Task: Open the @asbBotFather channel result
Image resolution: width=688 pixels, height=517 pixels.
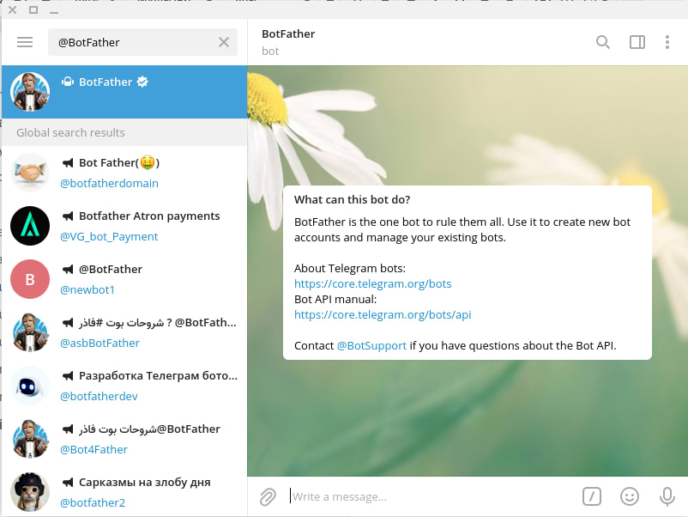Action: pos(124,332)
